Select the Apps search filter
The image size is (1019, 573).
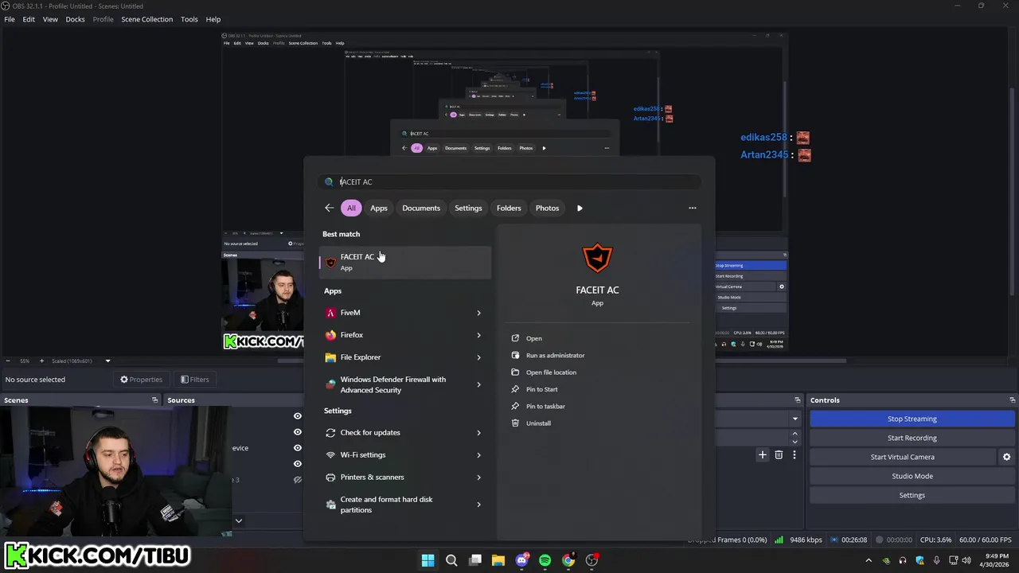click(379, 208)
